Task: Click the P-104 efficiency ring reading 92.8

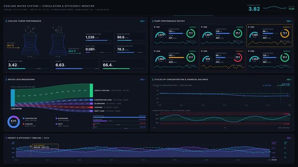Action: pyautogui.click(x=191, y=58)
